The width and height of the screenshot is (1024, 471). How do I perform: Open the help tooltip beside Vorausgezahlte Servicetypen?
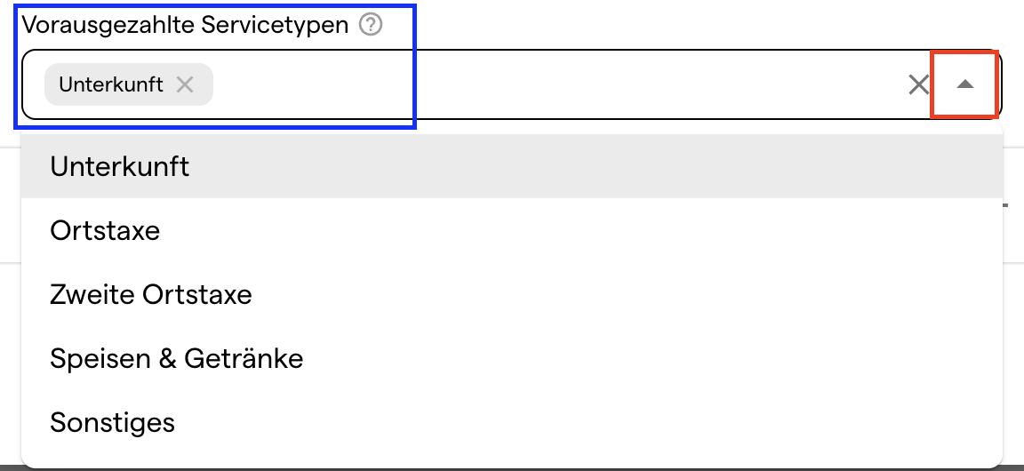coord(371,25)
